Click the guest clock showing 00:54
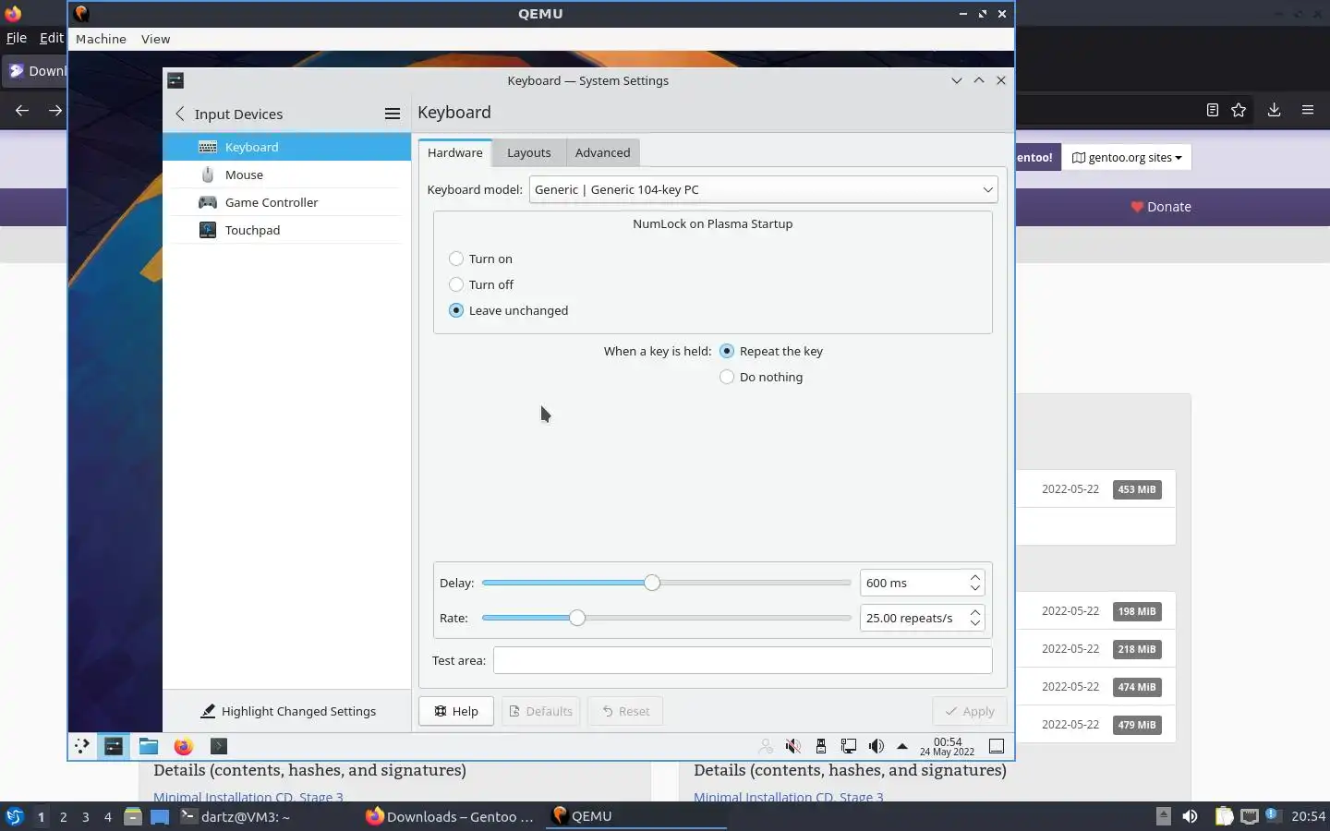Viewport: 1330px width, 831px height. point(947,746)
